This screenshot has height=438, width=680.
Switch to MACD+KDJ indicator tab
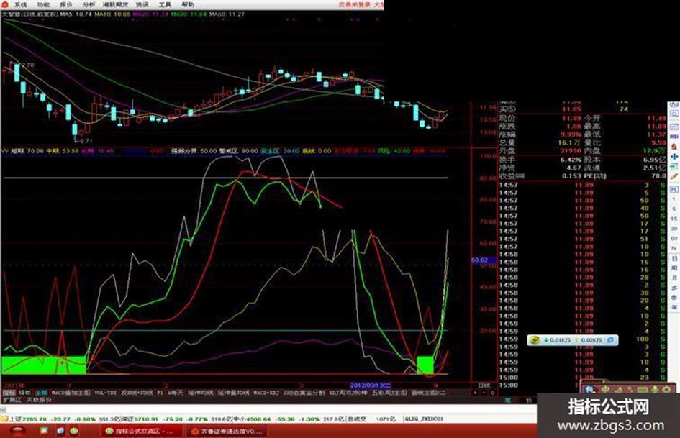[x=266, y=393]
